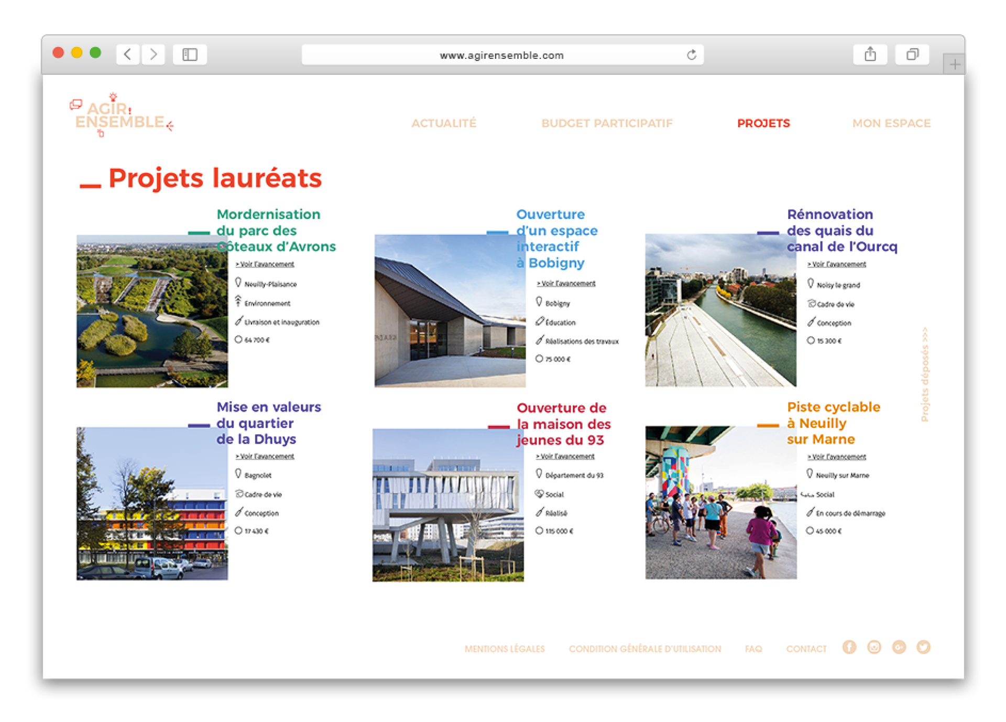
Task: Click the title Mise en valeurs du quartier
Action: pyautogui.click(x=269, y=423)
